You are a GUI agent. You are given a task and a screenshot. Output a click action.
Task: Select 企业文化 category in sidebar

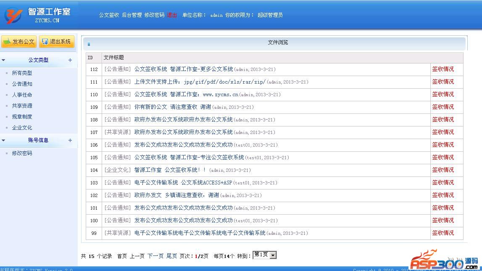click(x=22, y=128)
